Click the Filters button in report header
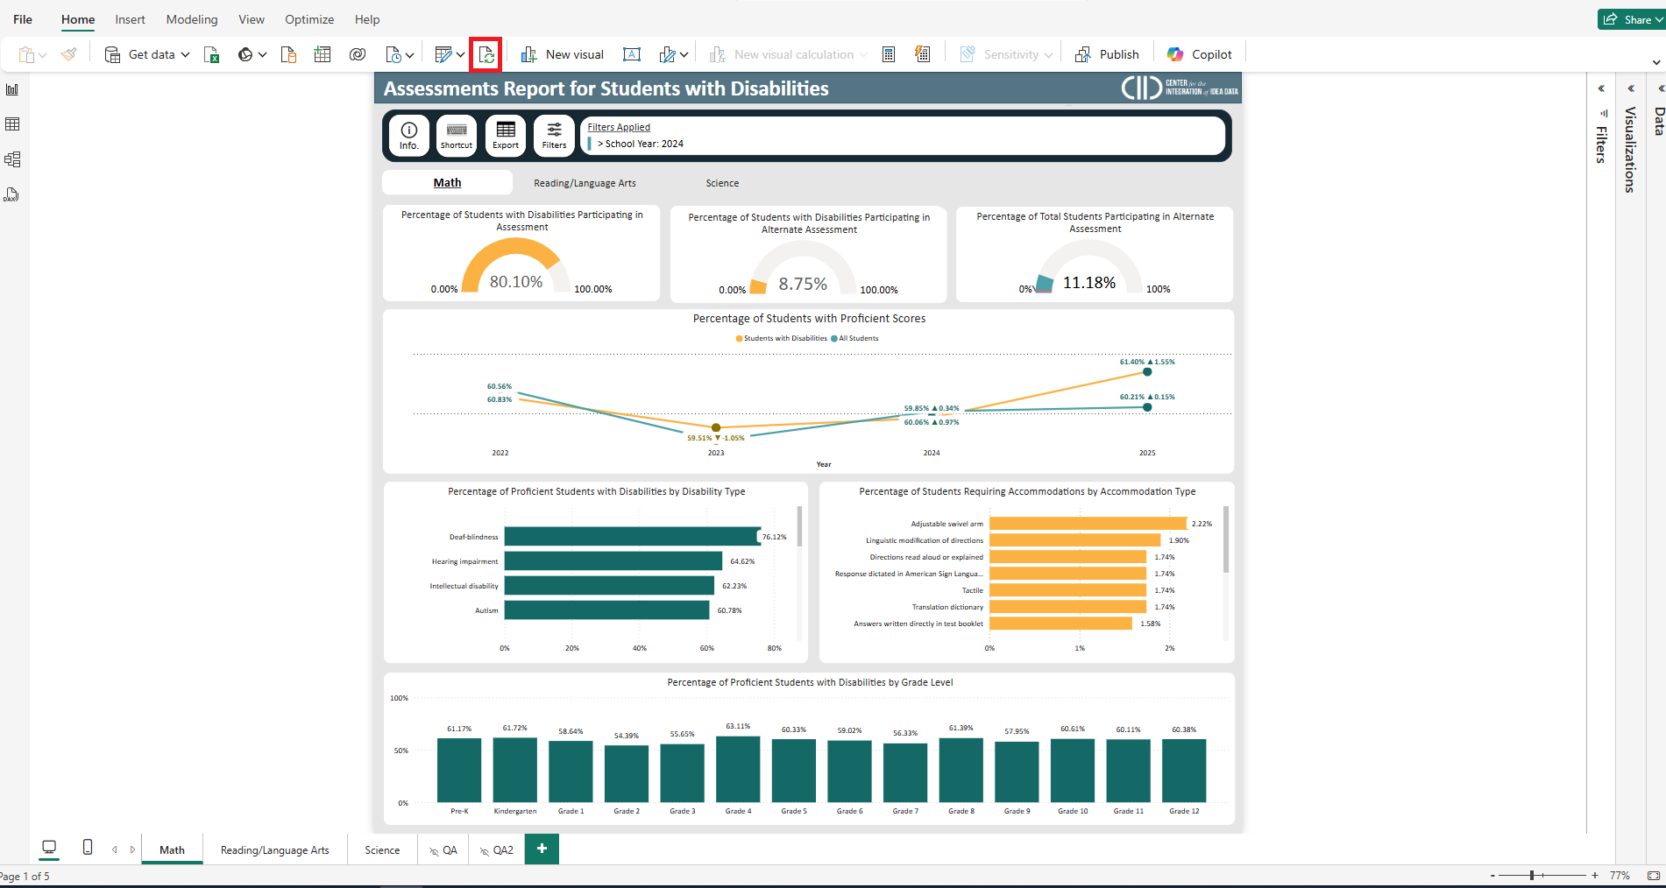Viewport: 1666px width, 888px height. [554, 136]
